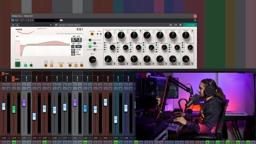Click the camera snapshot icon in the host toolbar
This screenshot has width=256, height=144.
61,20
